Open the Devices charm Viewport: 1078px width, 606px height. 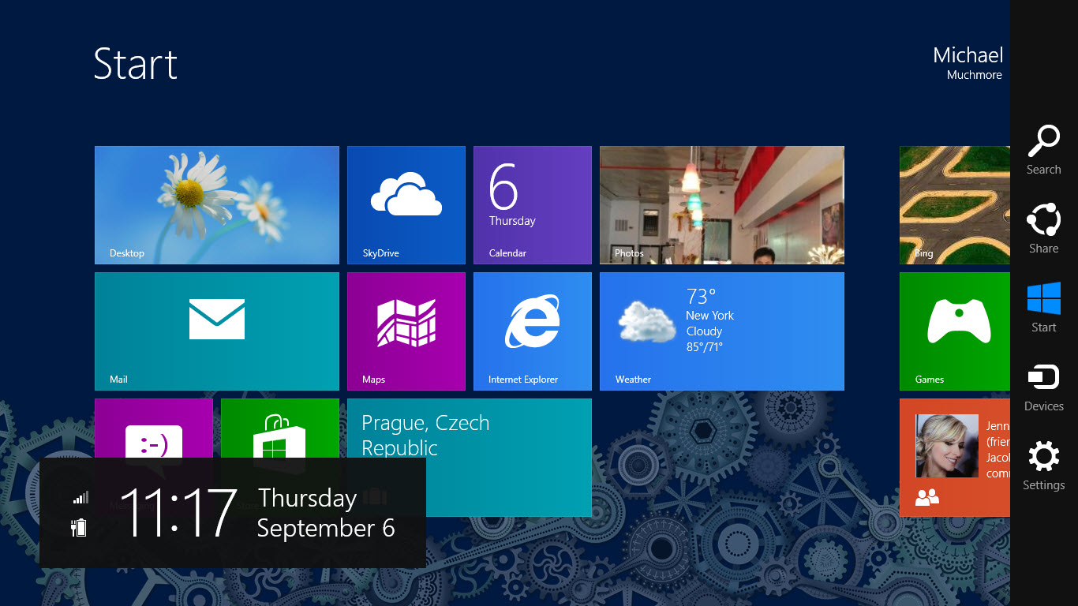[1043, 387]
